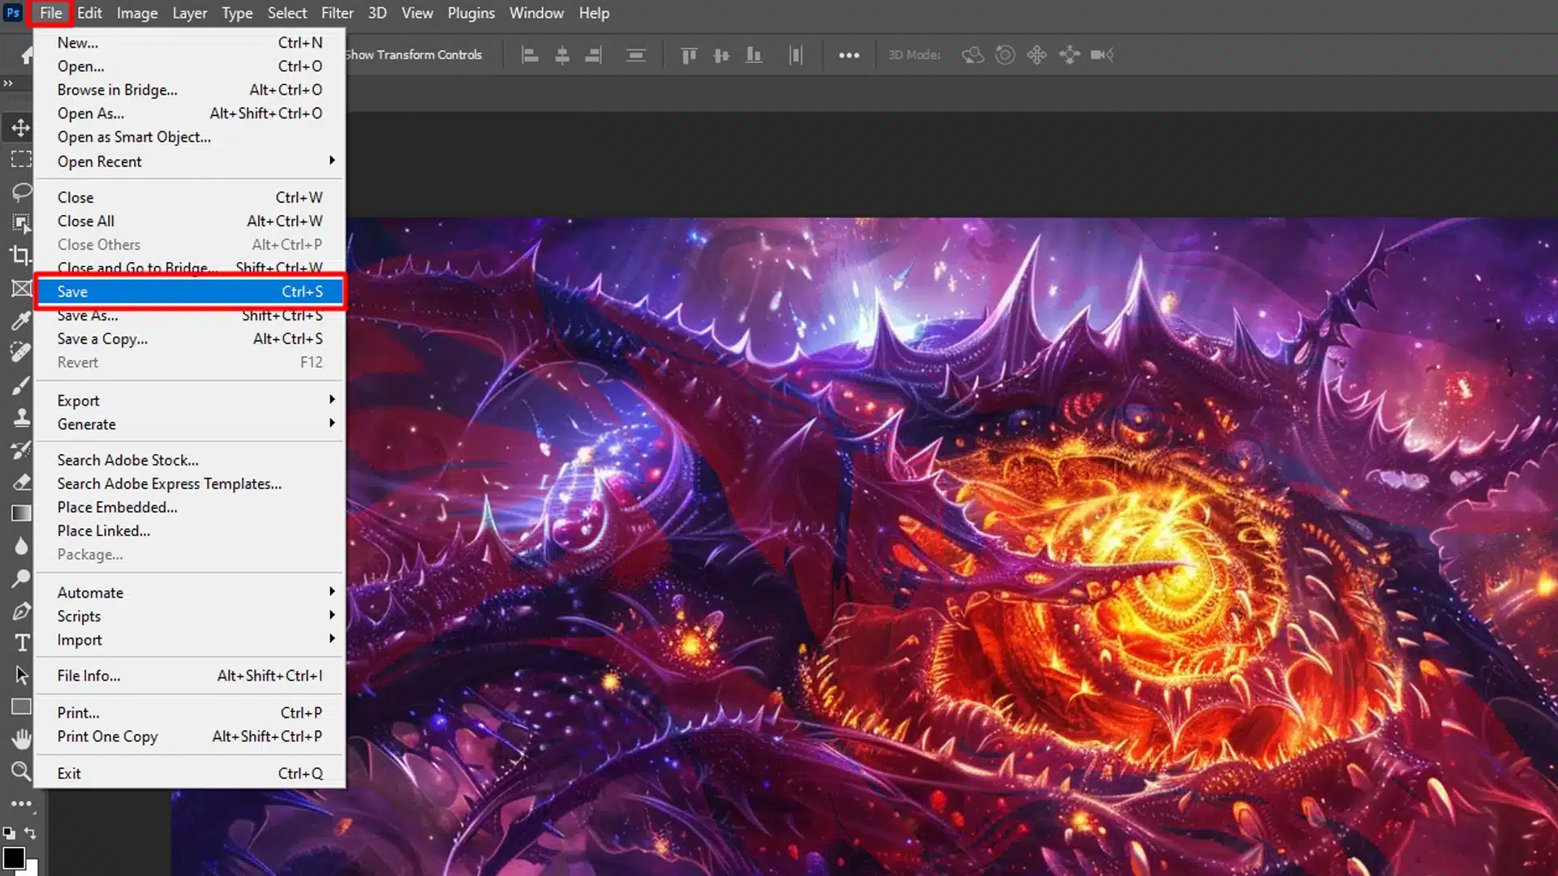
Task: Select the Move tool
Action: pos(21,127)
